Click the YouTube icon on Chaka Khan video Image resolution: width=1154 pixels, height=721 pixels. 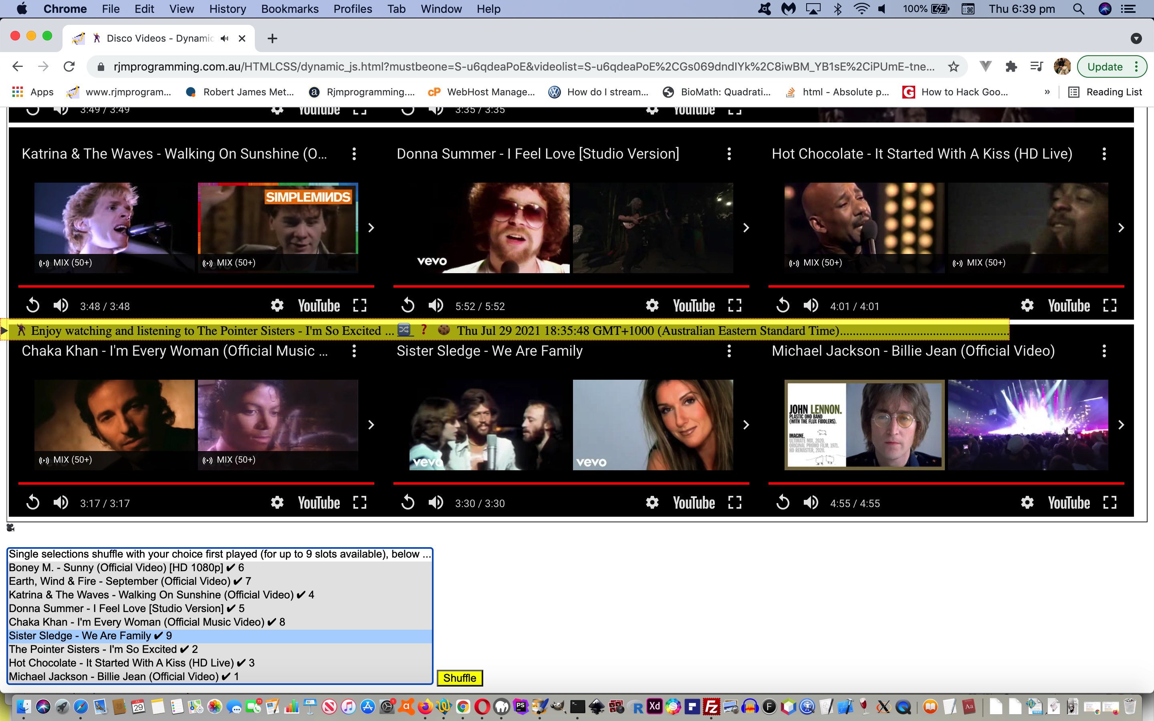tap(320, 503)
